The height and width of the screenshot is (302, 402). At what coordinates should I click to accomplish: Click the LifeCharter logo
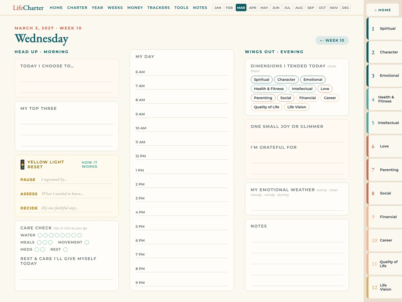[x=28, y=8]
